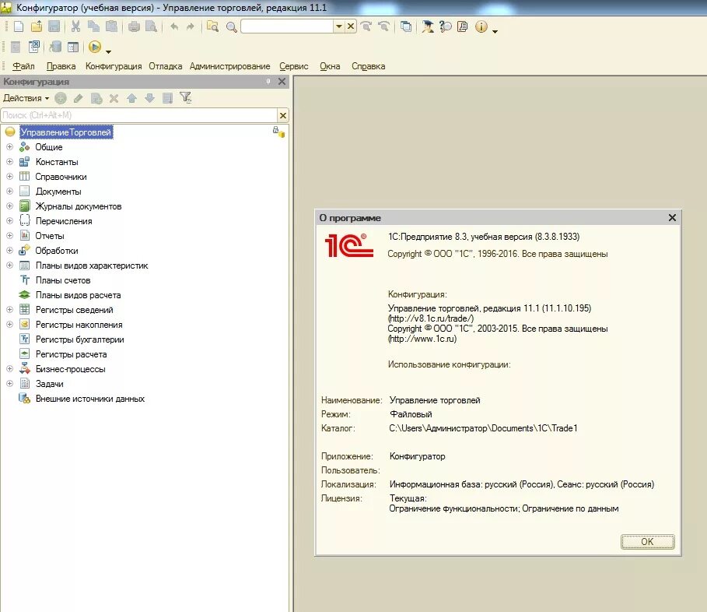Screen dimensions: 707x612
Task: Expand the Константы tree node
Action: [9, 162]
